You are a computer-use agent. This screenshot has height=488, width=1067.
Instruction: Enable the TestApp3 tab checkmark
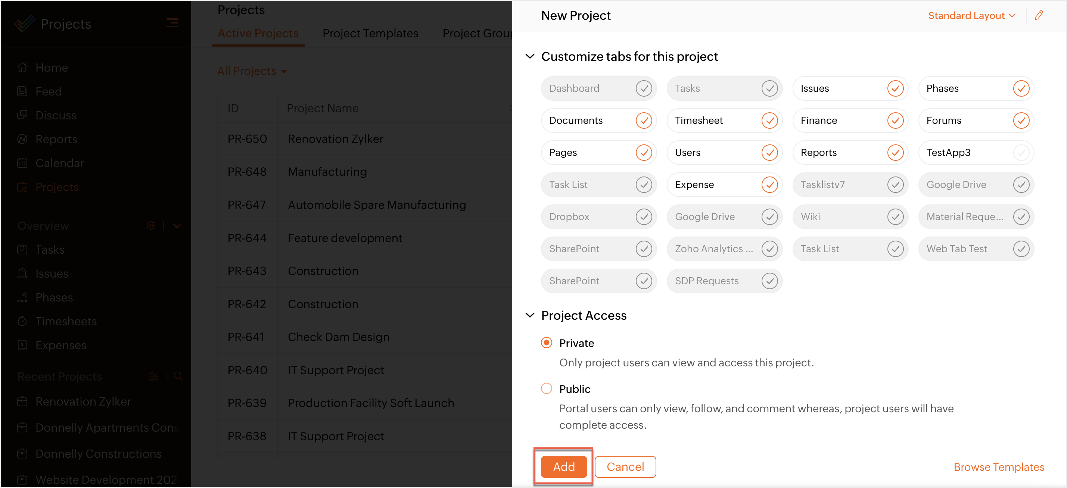click(x=1021, y=153)
